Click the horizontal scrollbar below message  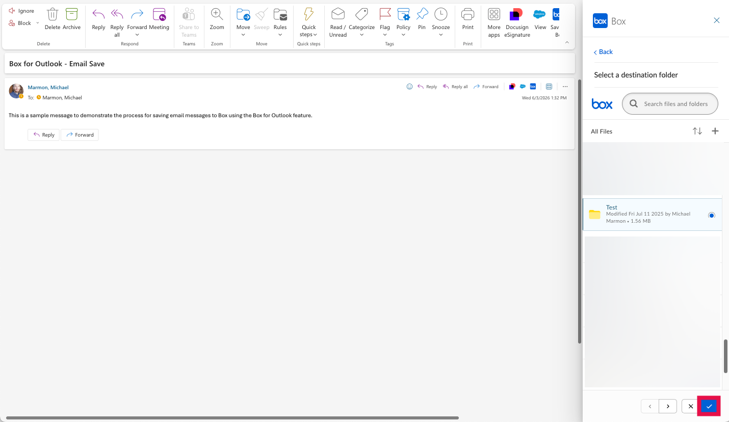coord(232,418)
